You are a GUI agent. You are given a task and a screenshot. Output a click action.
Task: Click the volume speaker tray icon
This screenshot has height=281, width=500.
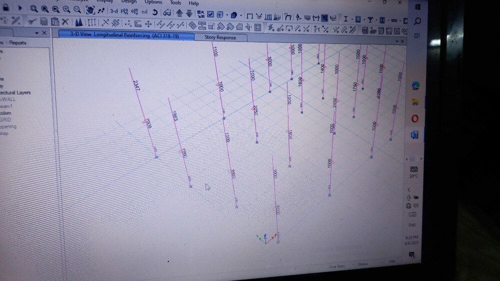tap(416, 205)
